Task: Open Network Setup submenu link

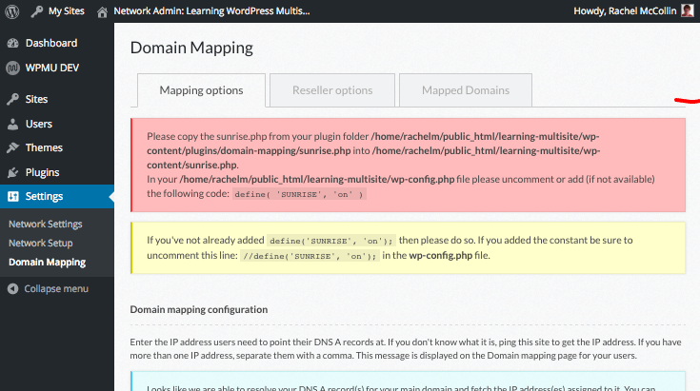Action: coord(41,243)
